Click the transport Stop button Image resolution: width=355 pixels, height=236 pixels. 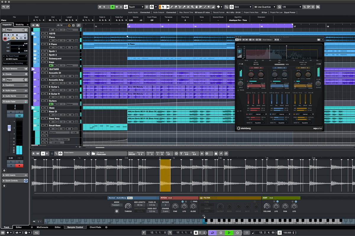coord(221,233)
